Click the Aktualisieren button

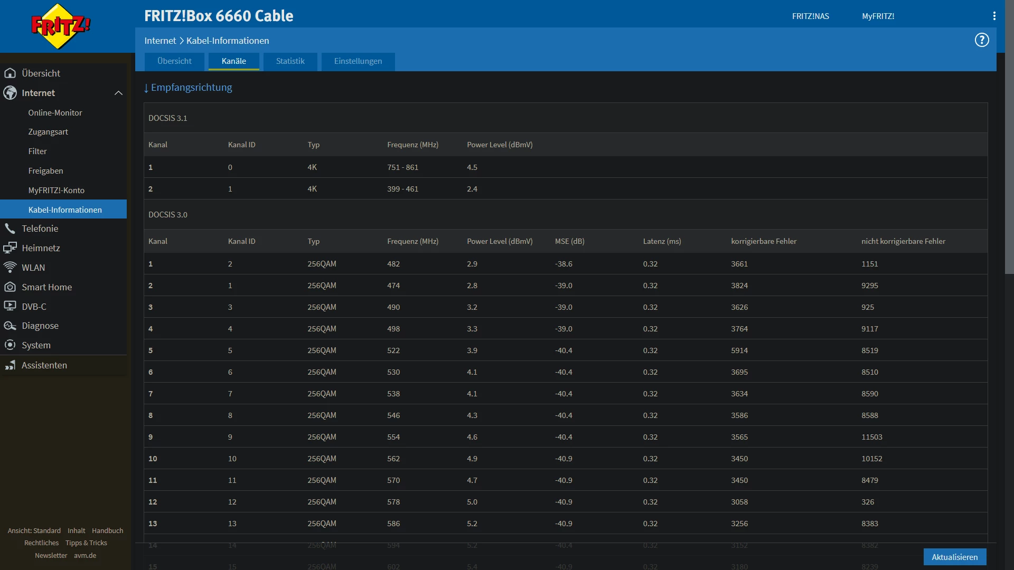point(954,557)
